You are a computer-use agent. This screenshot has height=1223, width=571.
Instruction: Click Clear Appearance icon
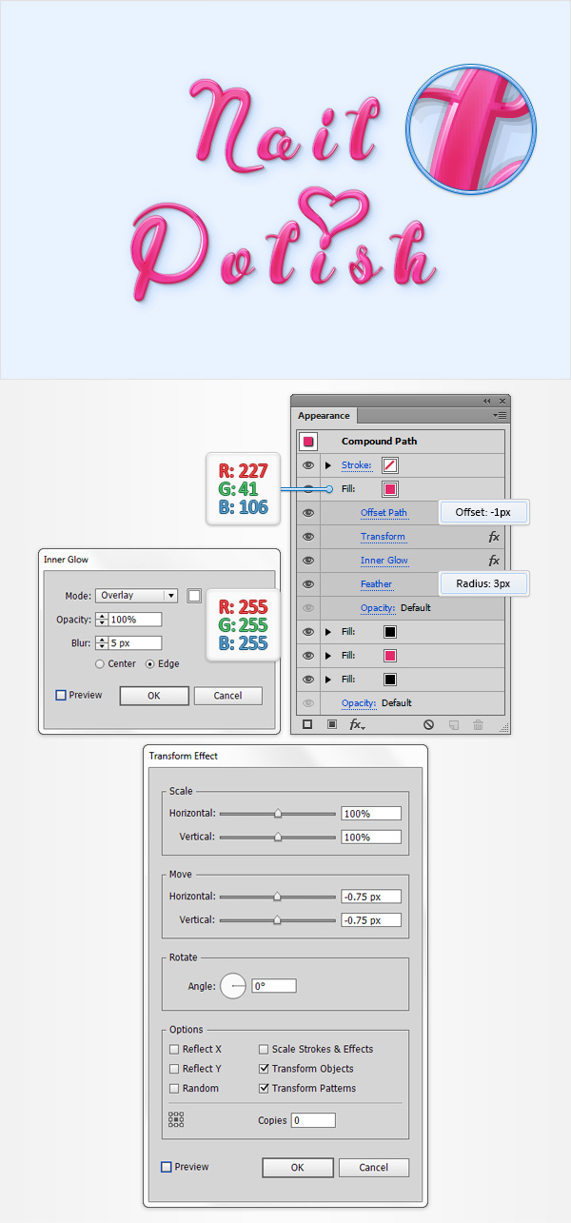click(428, 724)
